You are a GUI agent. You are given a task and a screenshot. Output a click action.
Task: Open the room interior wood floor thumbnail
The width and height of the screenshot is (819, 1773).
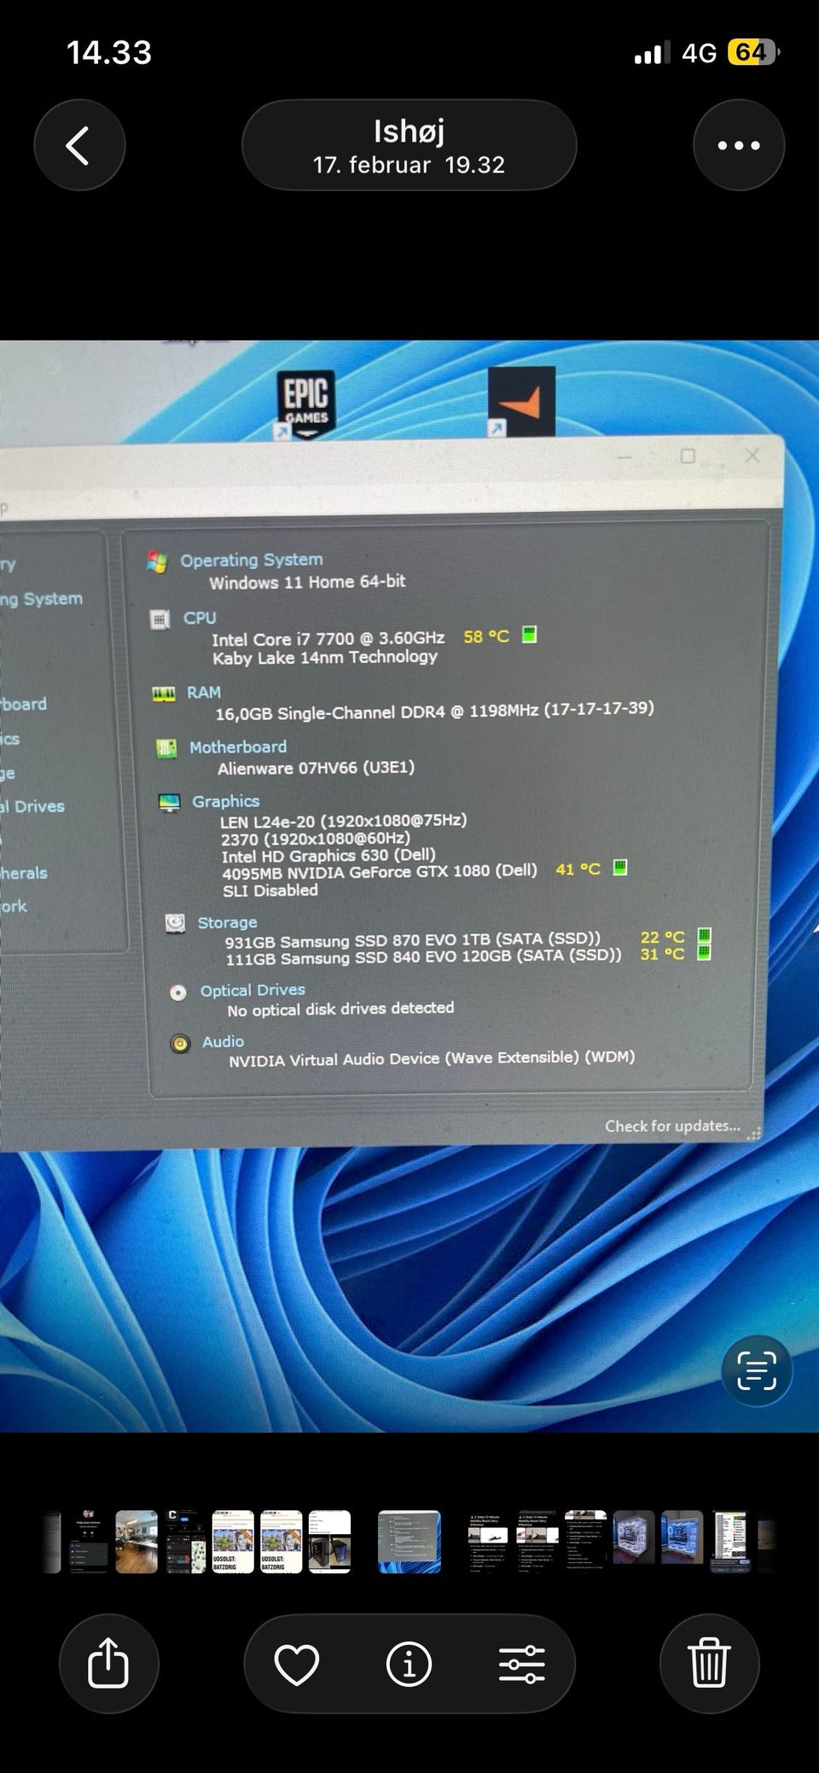(136, 1542)
